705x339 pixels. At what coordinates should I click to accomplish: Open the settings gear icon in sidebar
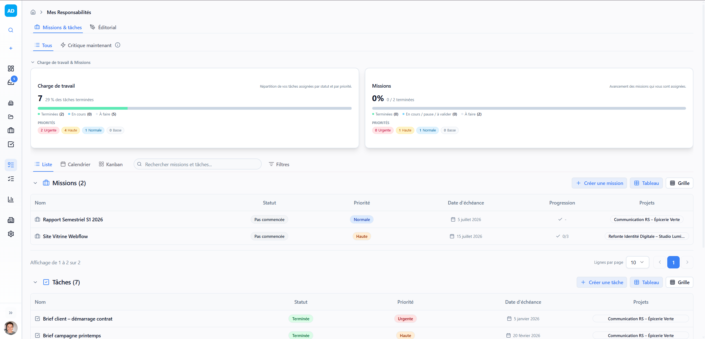11,234
